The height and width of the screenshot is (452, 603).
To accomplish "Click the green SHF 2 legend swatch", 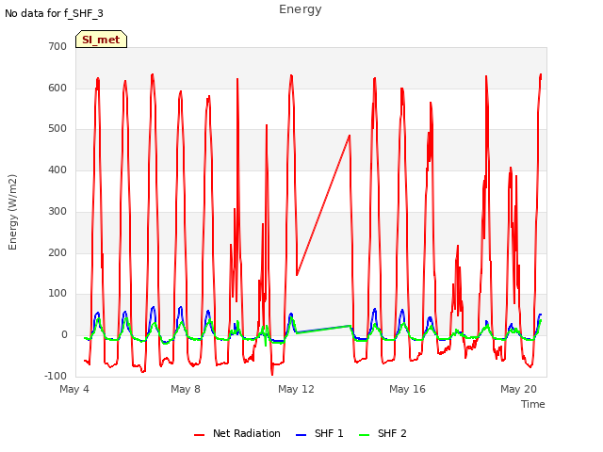I will [364, 435].
